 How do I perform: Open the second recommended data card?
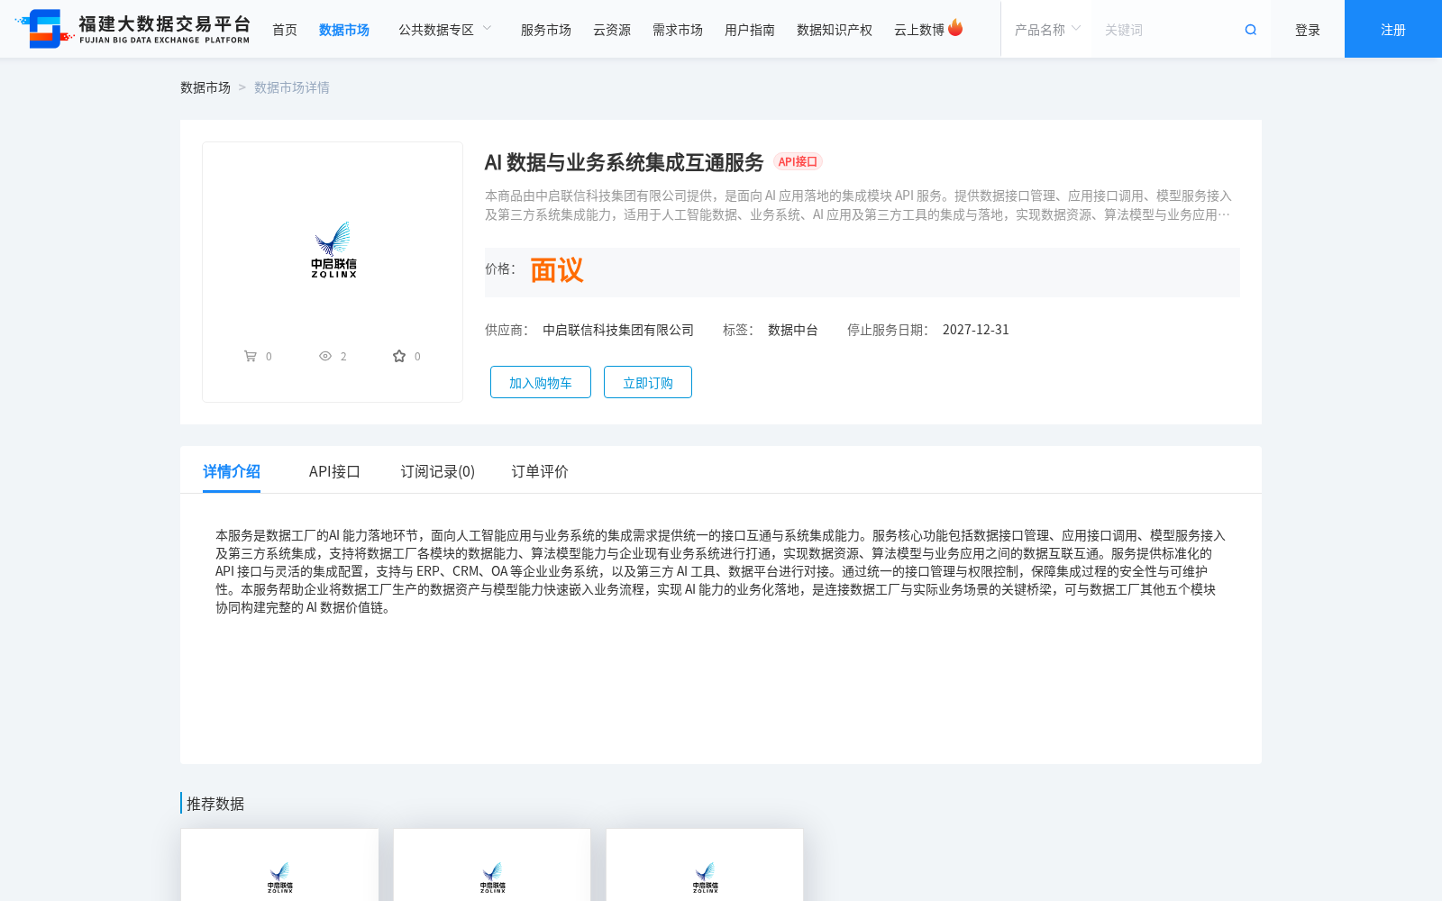click(x=492, y=865)
